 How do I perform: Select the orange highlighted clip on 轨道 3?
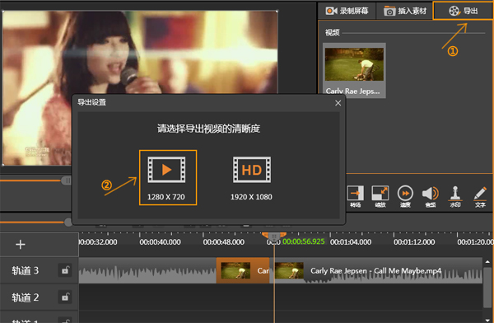pos(243,270)
